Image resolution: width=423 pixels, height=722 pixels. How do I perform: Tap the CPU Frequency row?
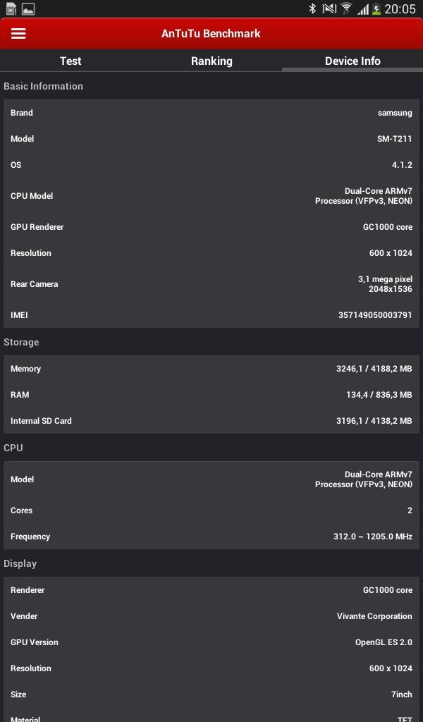click(x=211, y=537)
